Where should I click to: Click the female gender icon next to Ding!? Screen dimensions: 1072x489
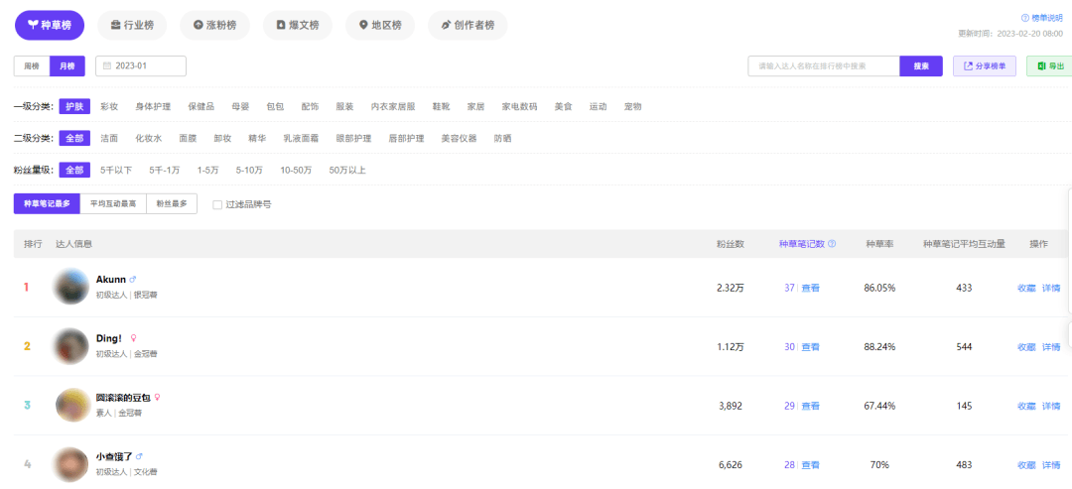tap(134, 337)
